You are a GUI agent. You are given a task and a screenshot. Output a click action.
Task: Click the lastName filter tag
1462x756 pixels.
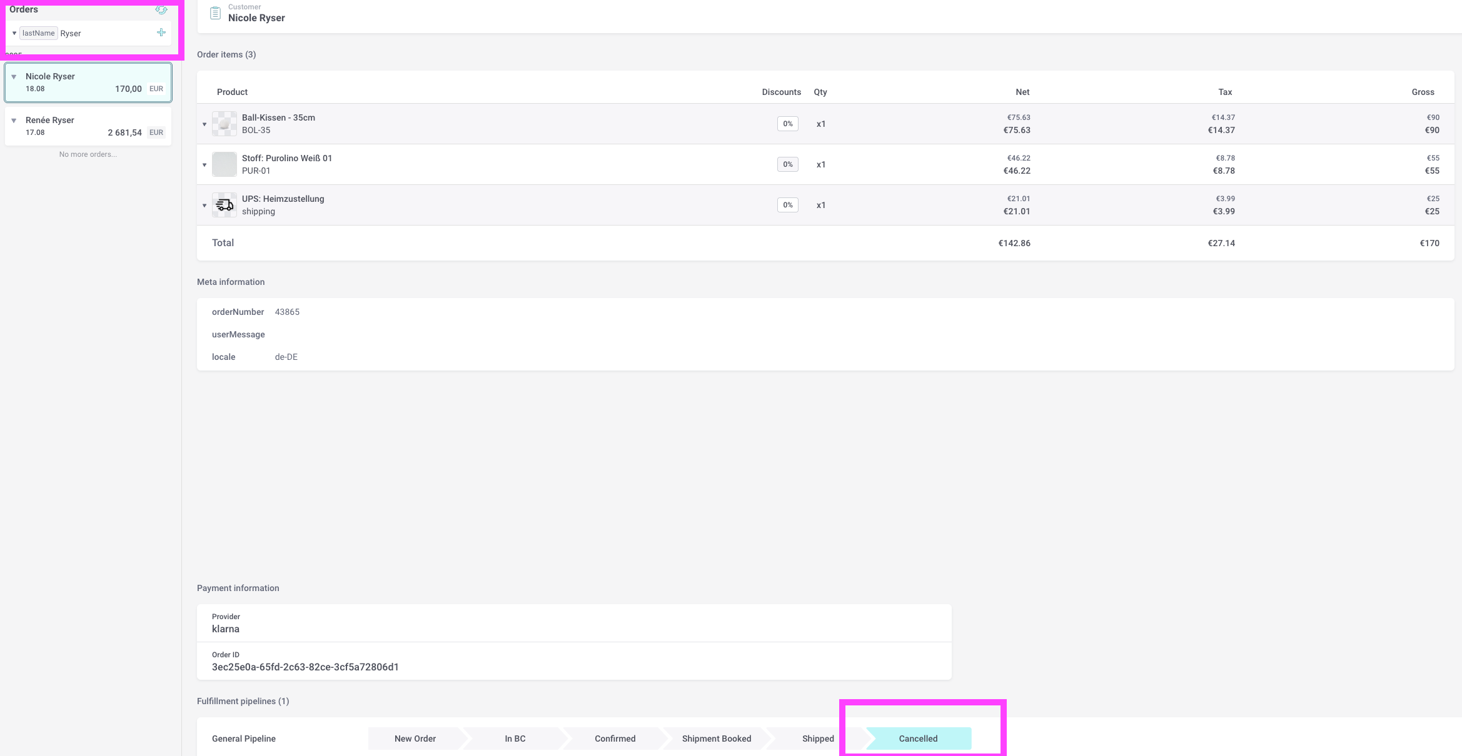coord(38,33)
